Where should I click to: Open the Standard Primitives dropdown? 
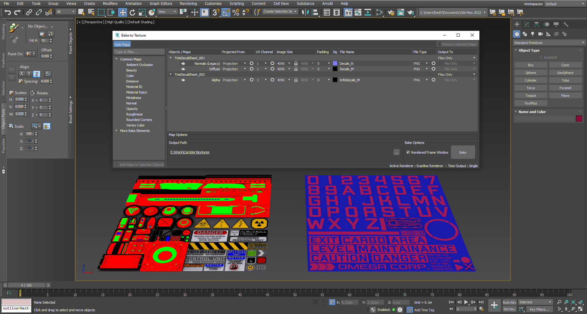coord(548,43)
